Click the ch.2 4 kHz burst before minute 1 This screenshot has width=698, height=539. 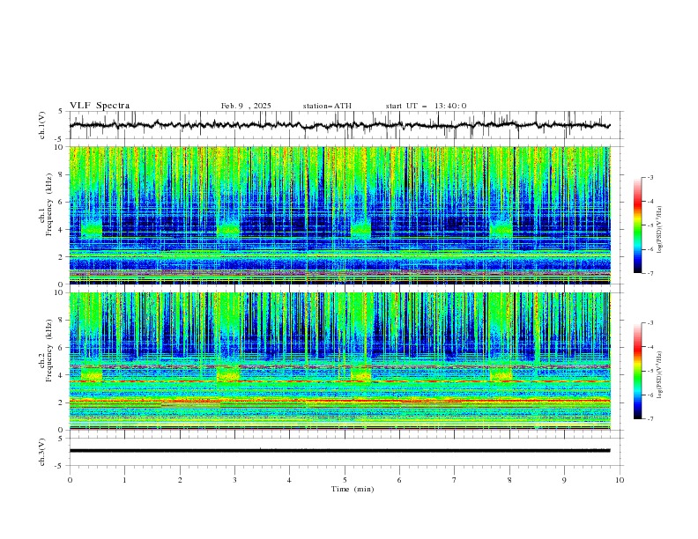point(92,374)
